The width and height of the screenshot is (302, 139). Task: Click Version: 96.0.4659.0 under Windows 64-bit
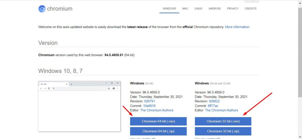pyautogui.click(x=145, y=92)
